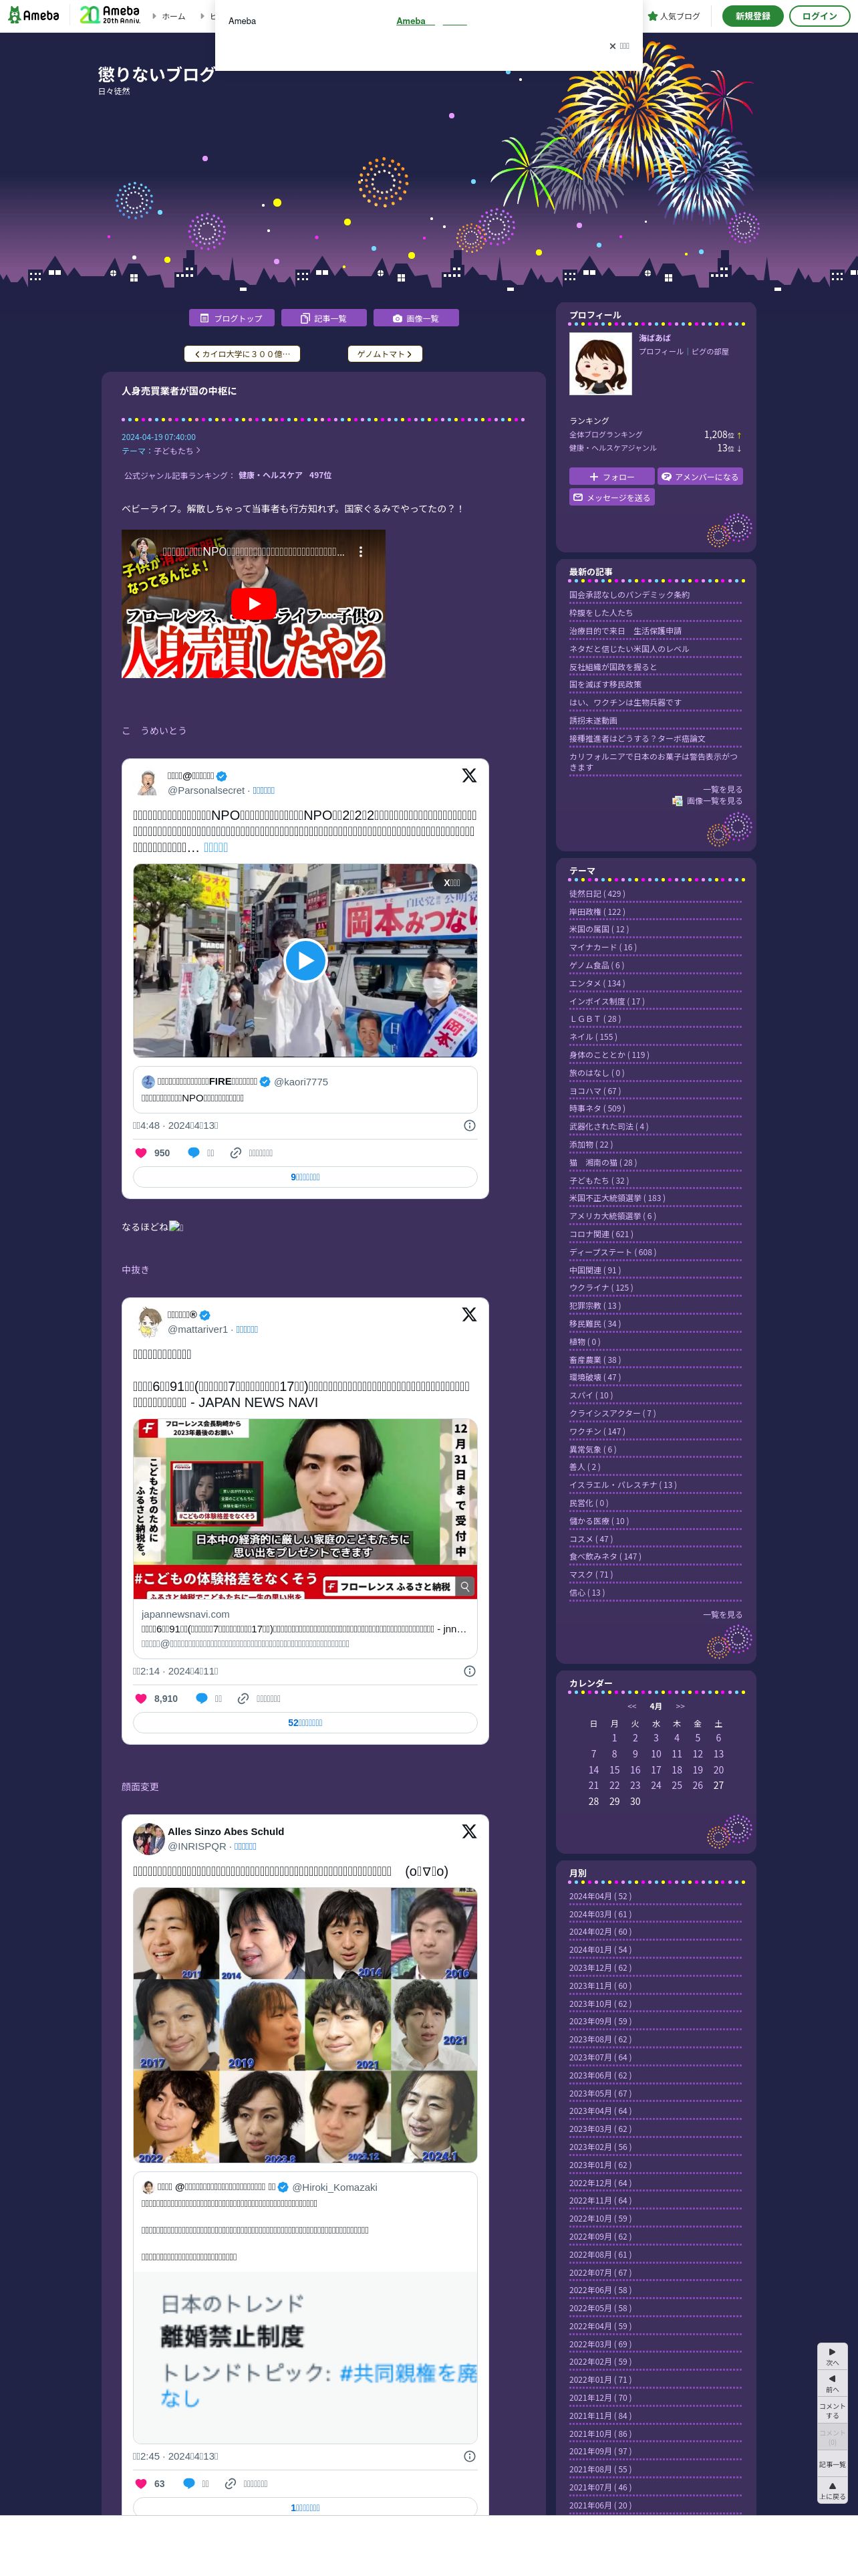The width and height of the screenshot is (858, 2576).
Task: Click アメンバーになる button
Action: pos(700,477)
